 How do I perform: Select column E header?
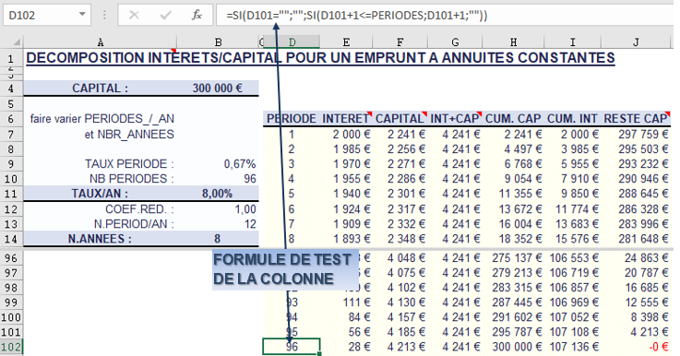click(x=346, y=42)
